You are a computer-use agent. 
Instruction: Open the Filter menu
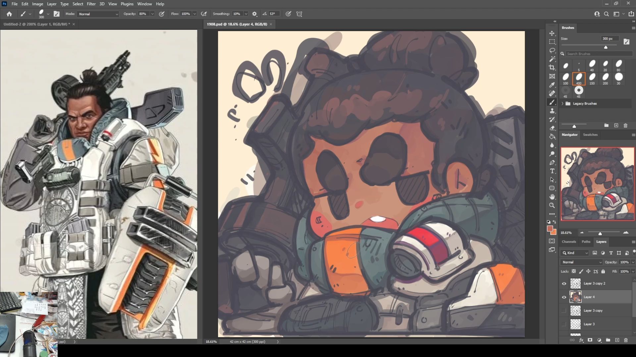(x=91, y=4)
